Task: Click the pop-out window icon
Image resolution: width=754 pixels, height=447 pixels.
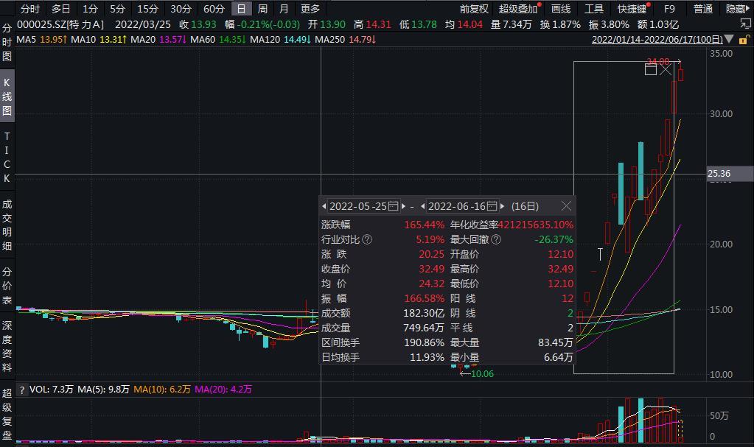Action: pyautogui.click(x=745, y=24)
